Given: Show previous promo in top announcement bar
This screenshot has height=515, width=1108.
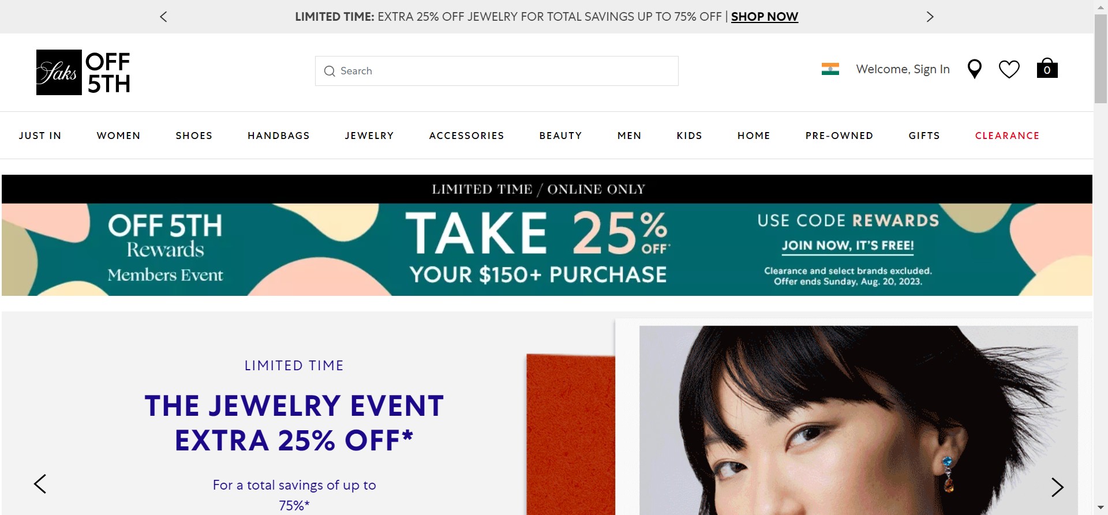Looking at the screenshot, I should point(163,17).
